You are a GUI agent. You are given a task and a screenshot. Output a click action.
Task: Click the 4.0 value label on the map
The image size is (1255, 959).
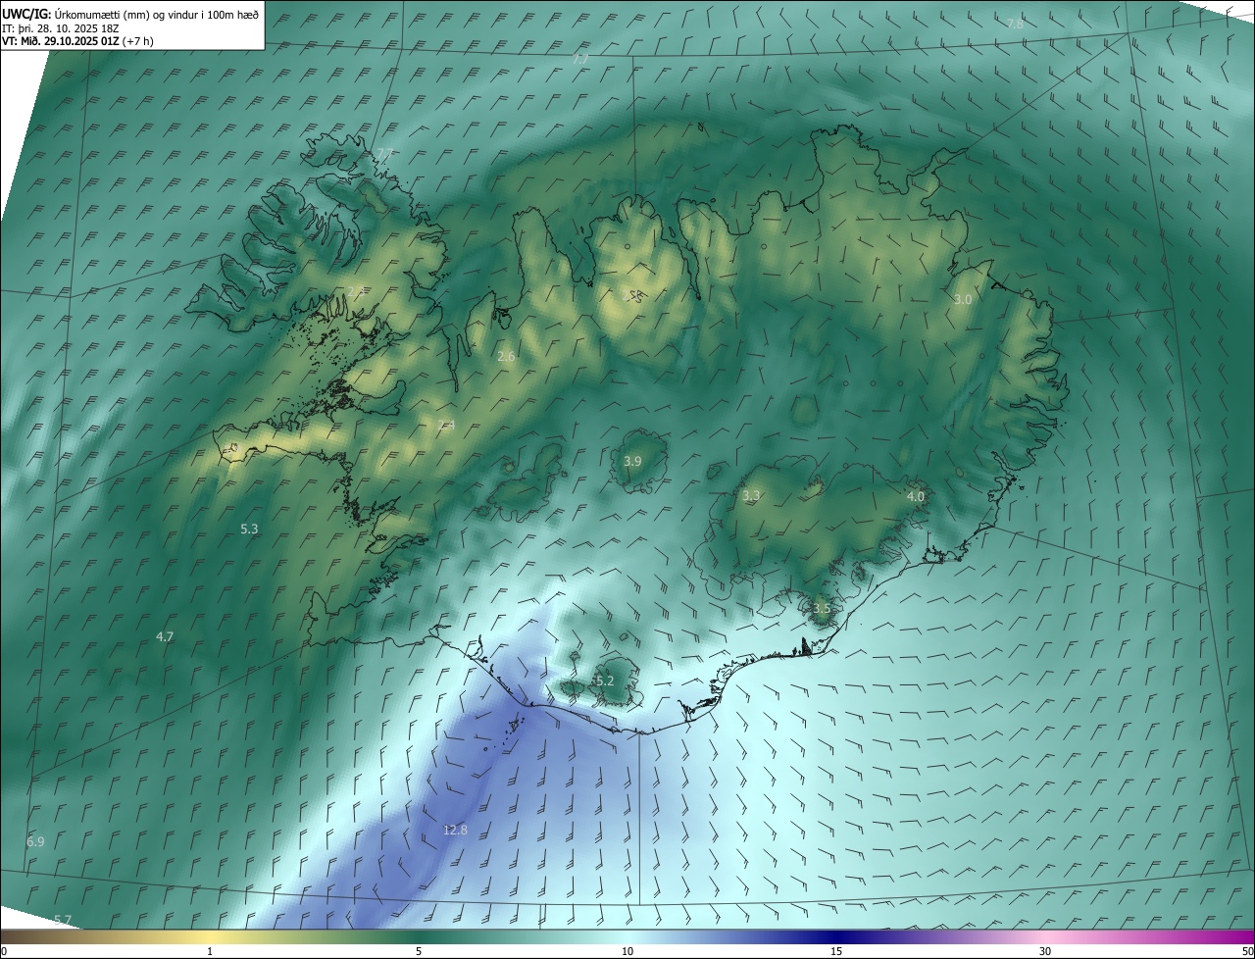pos(915,497)
